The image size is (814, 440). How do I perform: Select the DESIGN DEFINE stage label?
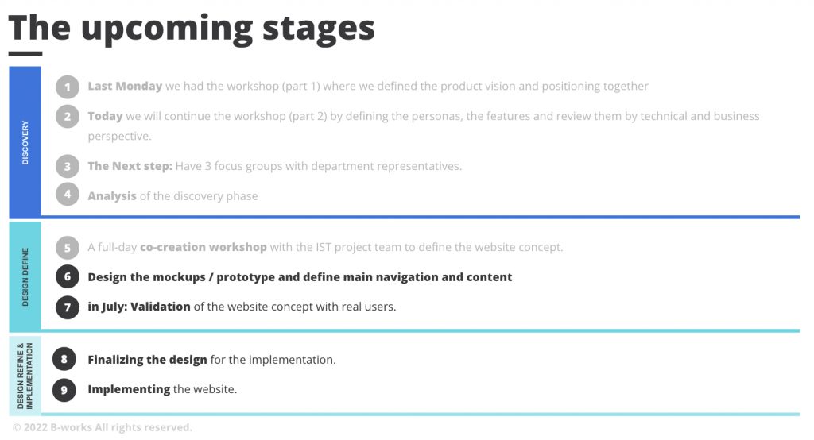(x=25, y=276)
